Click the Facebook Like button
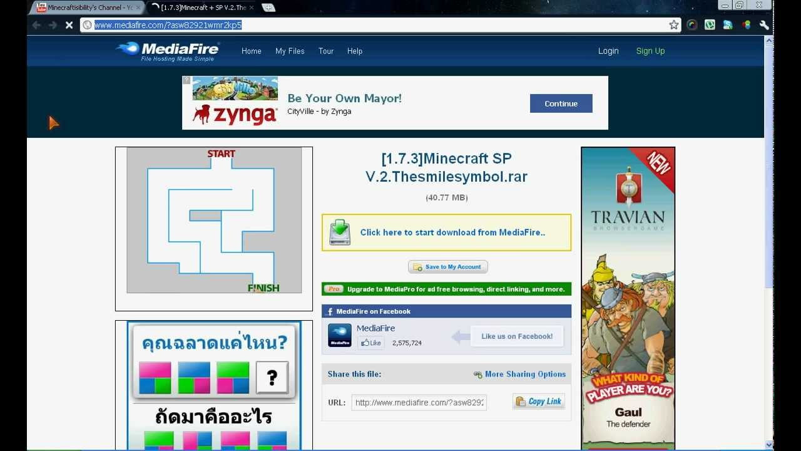 [x=371, y=343]
